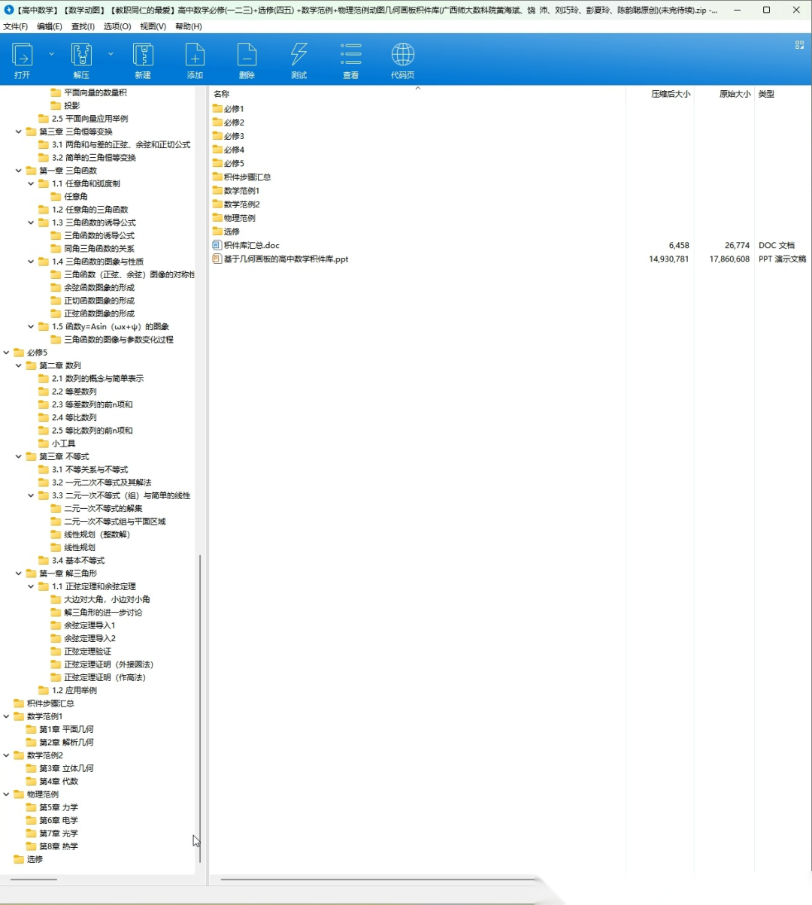Click the 删除 (Delete) toolbar icon

click(x=247, y=56)
